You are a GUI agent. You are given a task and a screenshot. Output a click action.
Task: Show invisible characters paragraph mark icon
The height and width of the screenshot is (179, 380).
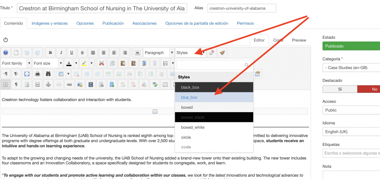[x=16, y=84]
